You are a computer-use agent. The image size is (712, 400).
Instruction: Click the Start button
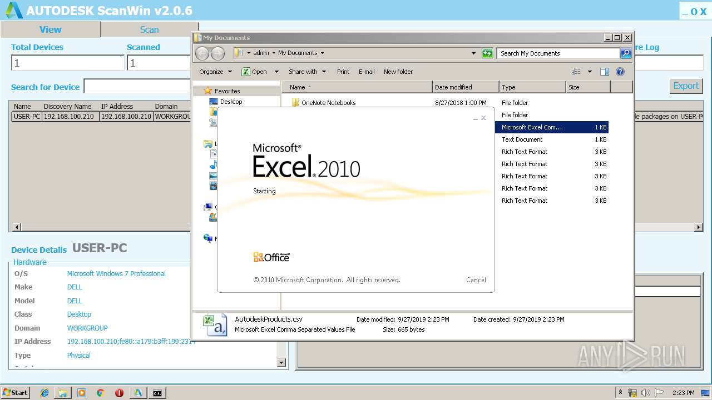pyautogui.click(x=15, y=393)
